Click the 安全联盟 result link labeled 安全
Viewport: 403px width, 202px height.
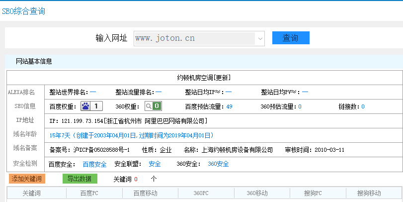click(x=155, y=164)
